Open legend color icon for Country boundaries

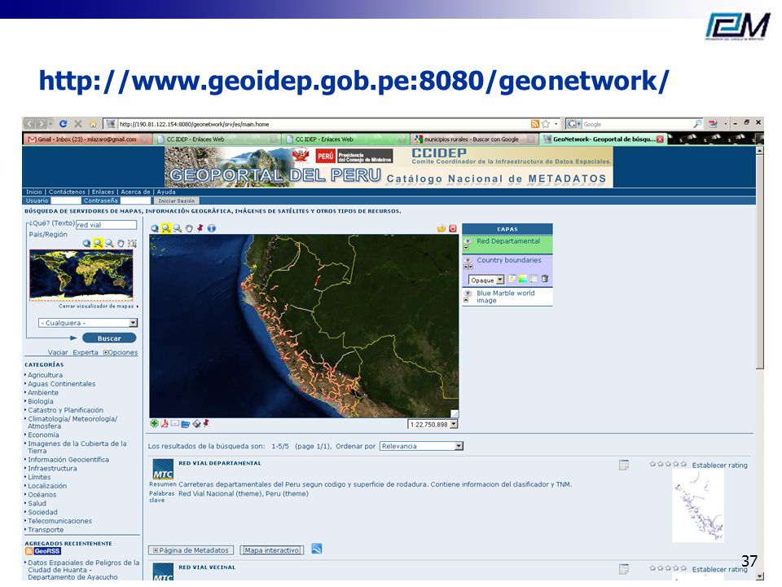point(523,279)
